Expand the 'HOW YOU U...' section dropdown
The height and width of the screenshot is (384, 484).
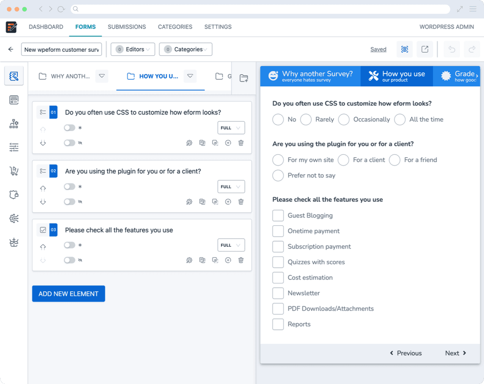coord(190,77)
